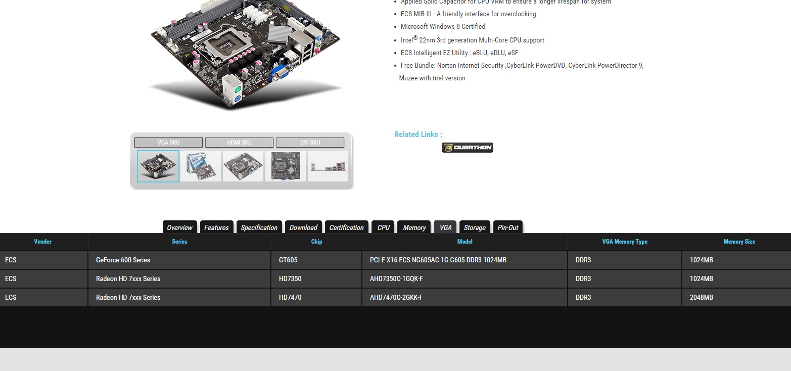Click the HD7350 chip cell
Image resolution: width=791 pixels, height=371 pixels.
pos(316,279)
